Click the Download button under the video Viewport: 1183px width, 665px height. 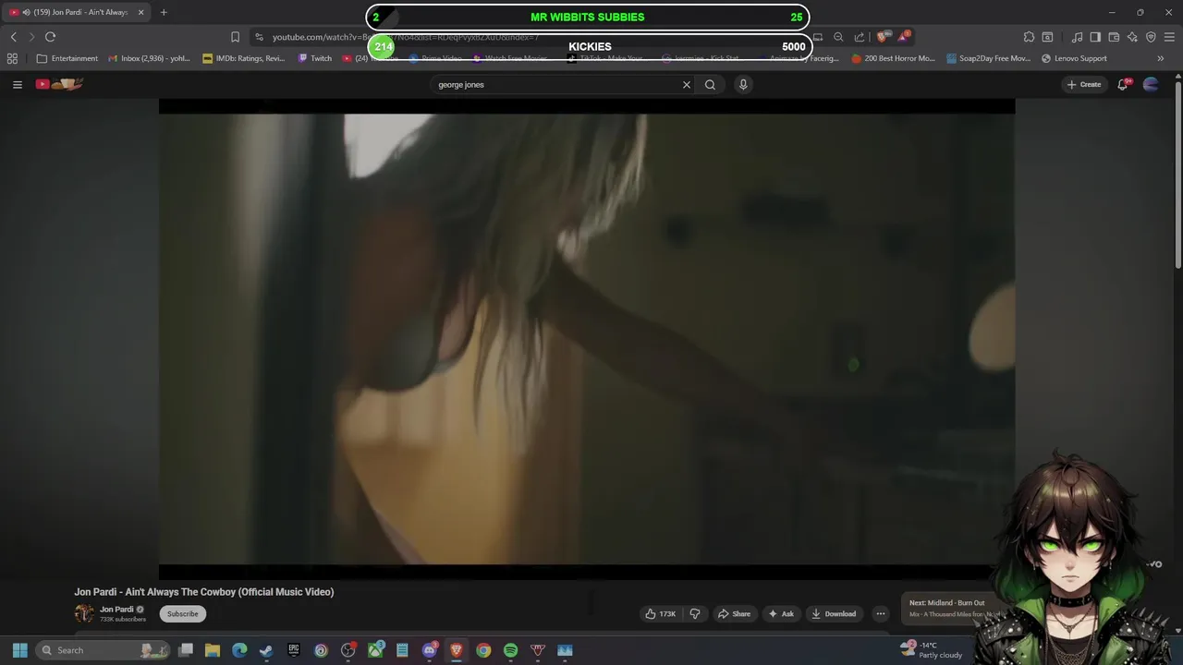point(833,613)
